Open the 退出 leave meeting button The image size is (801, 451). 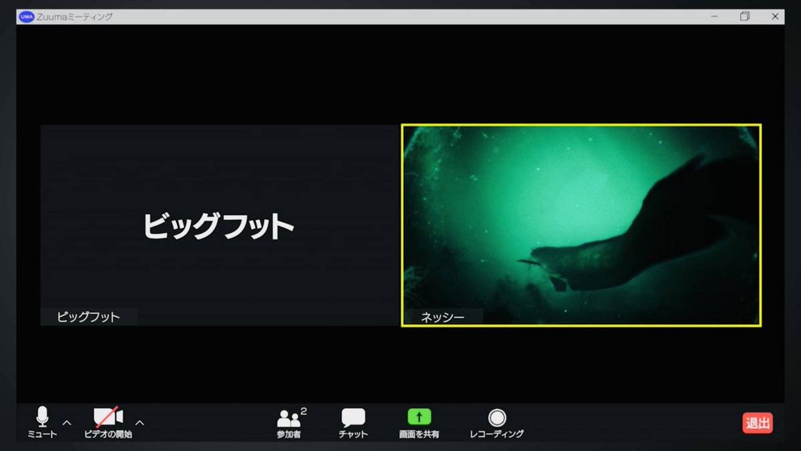click(x=757, y=423)
